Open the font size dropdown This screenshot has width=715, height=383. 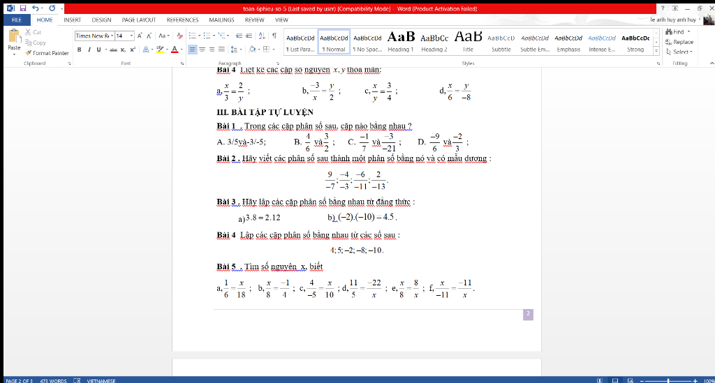tap(132, 36)
